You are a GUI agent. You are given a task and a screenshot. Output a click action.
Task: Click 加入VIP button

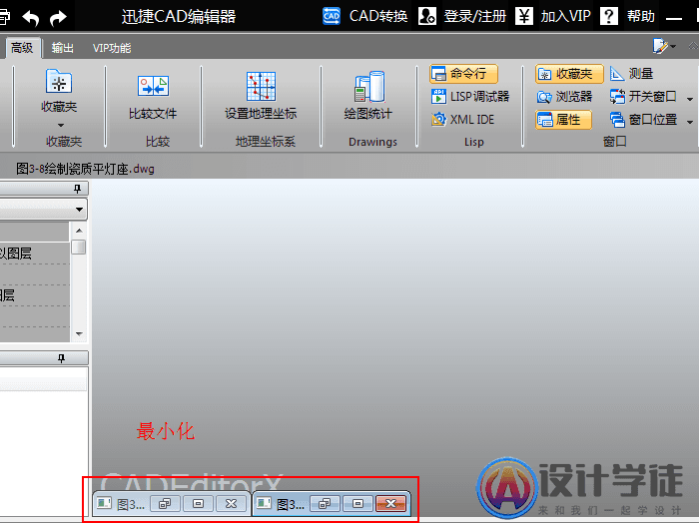pos(553,17)
